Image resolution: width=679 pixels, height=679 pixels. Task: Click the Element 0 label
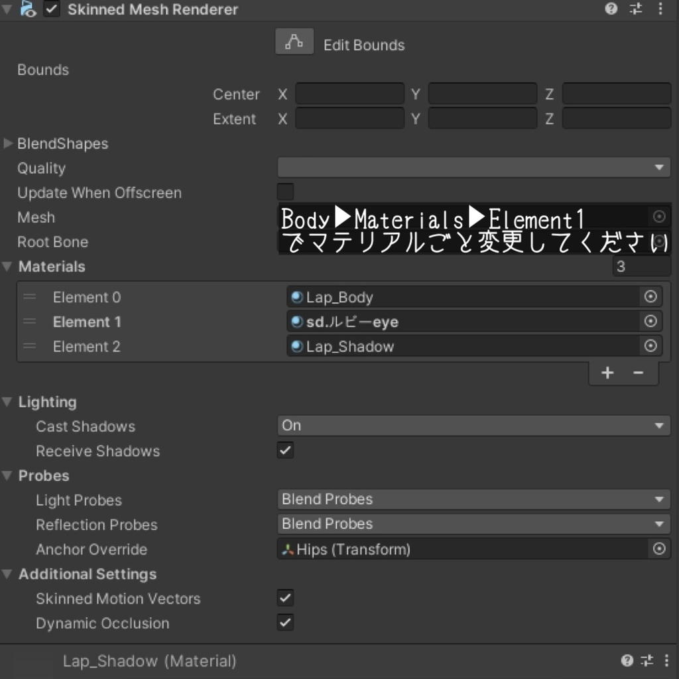point(87,298)
